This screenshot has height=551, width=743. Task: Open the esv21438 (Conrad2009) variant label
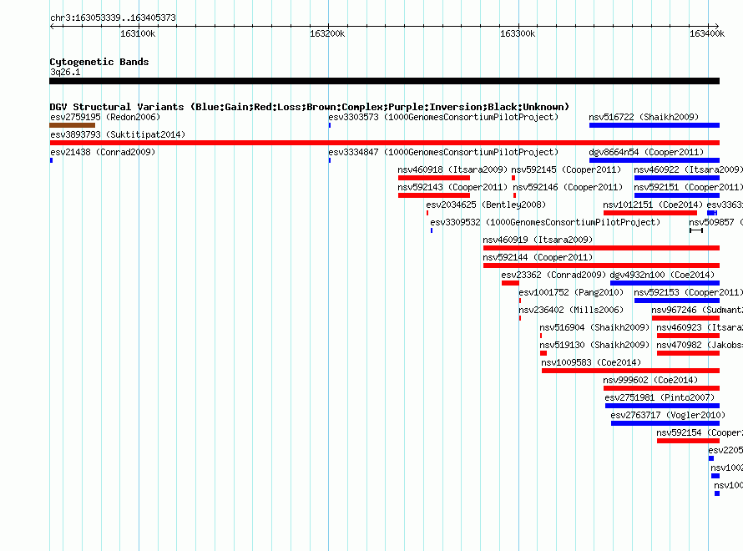[x=103, y=152]
